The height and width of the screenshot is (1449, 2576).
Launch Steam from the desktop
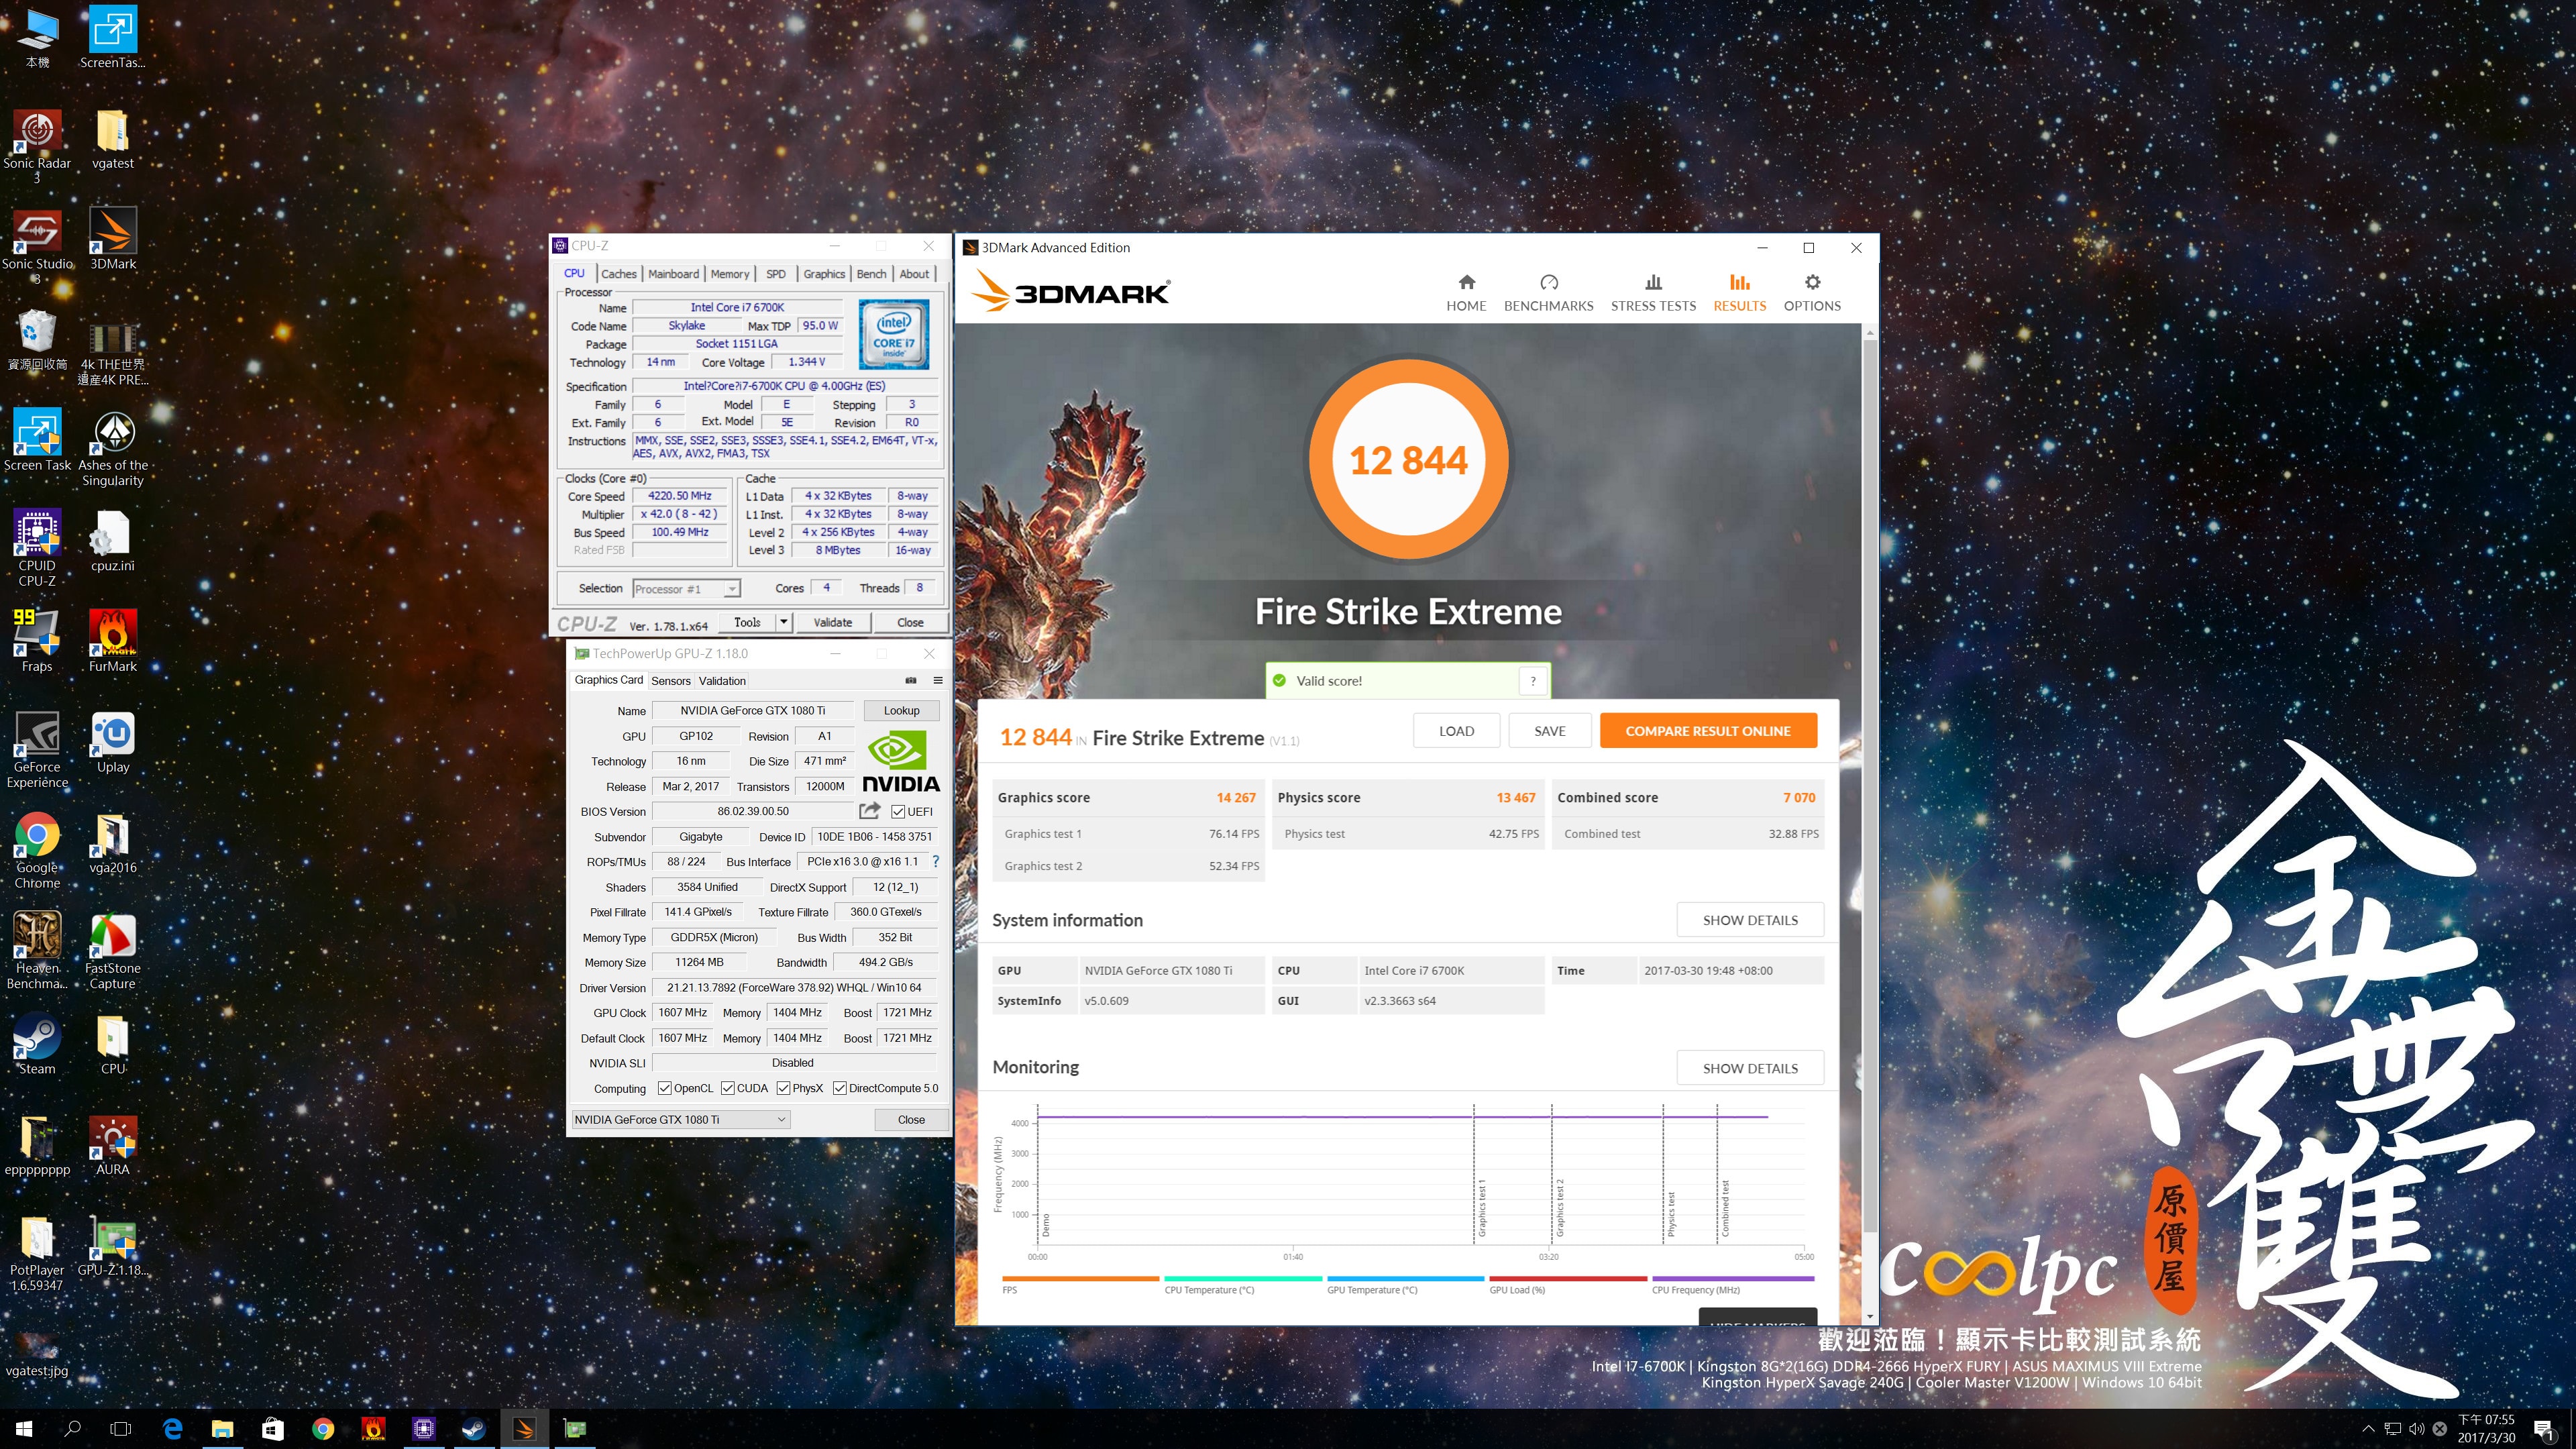pos(37,1044)
